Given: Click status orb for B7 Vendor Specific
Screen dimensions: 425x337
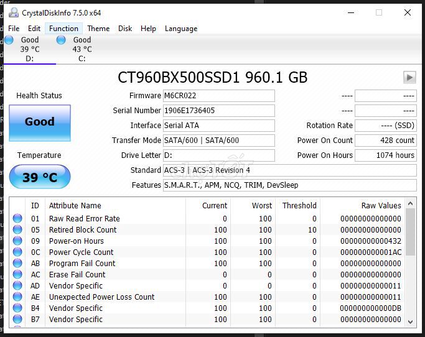Looking at the screenshot, I should (17, 319).
